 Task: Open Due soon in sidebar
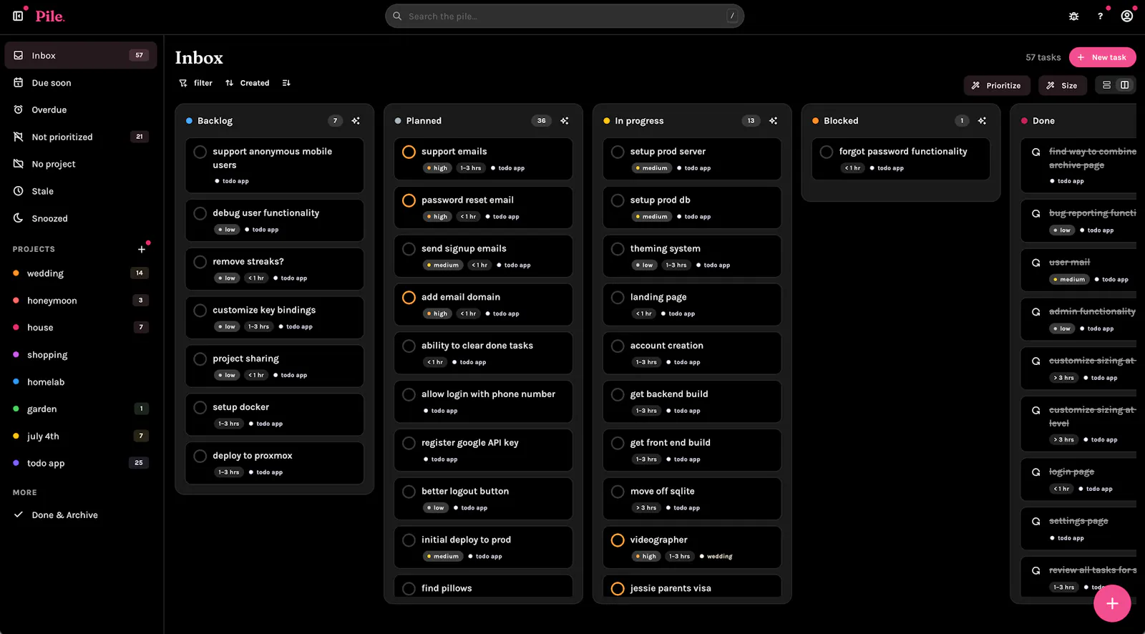[81, 83]
